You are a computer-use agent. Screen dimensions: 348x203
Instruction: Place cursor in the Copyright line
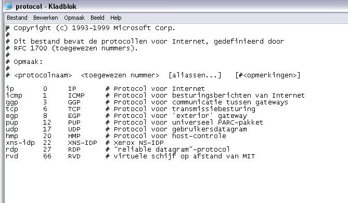pyautogui.click(x=91, y=28)
